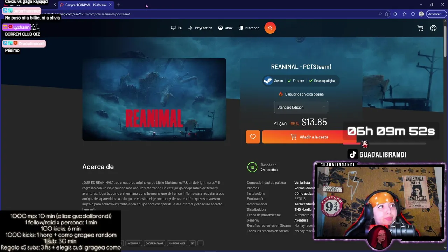Open the REANIMAL cover image
This screenshot has width=448, height=252.
(154, 99)
